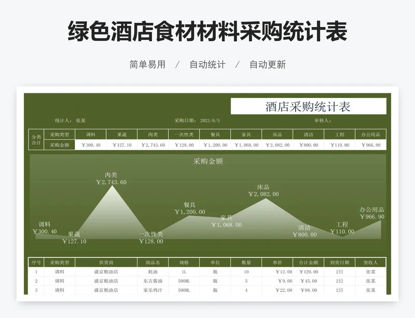Select the 商品名 column header
415x318 pixels.
[153, 262]
